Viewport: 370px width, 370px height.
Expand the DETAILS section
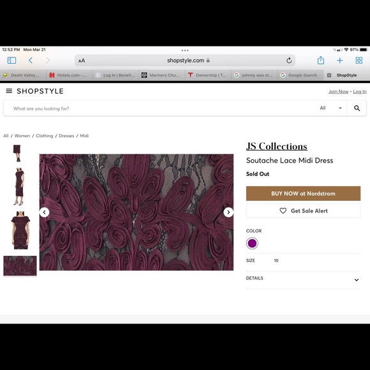(303, 279)
